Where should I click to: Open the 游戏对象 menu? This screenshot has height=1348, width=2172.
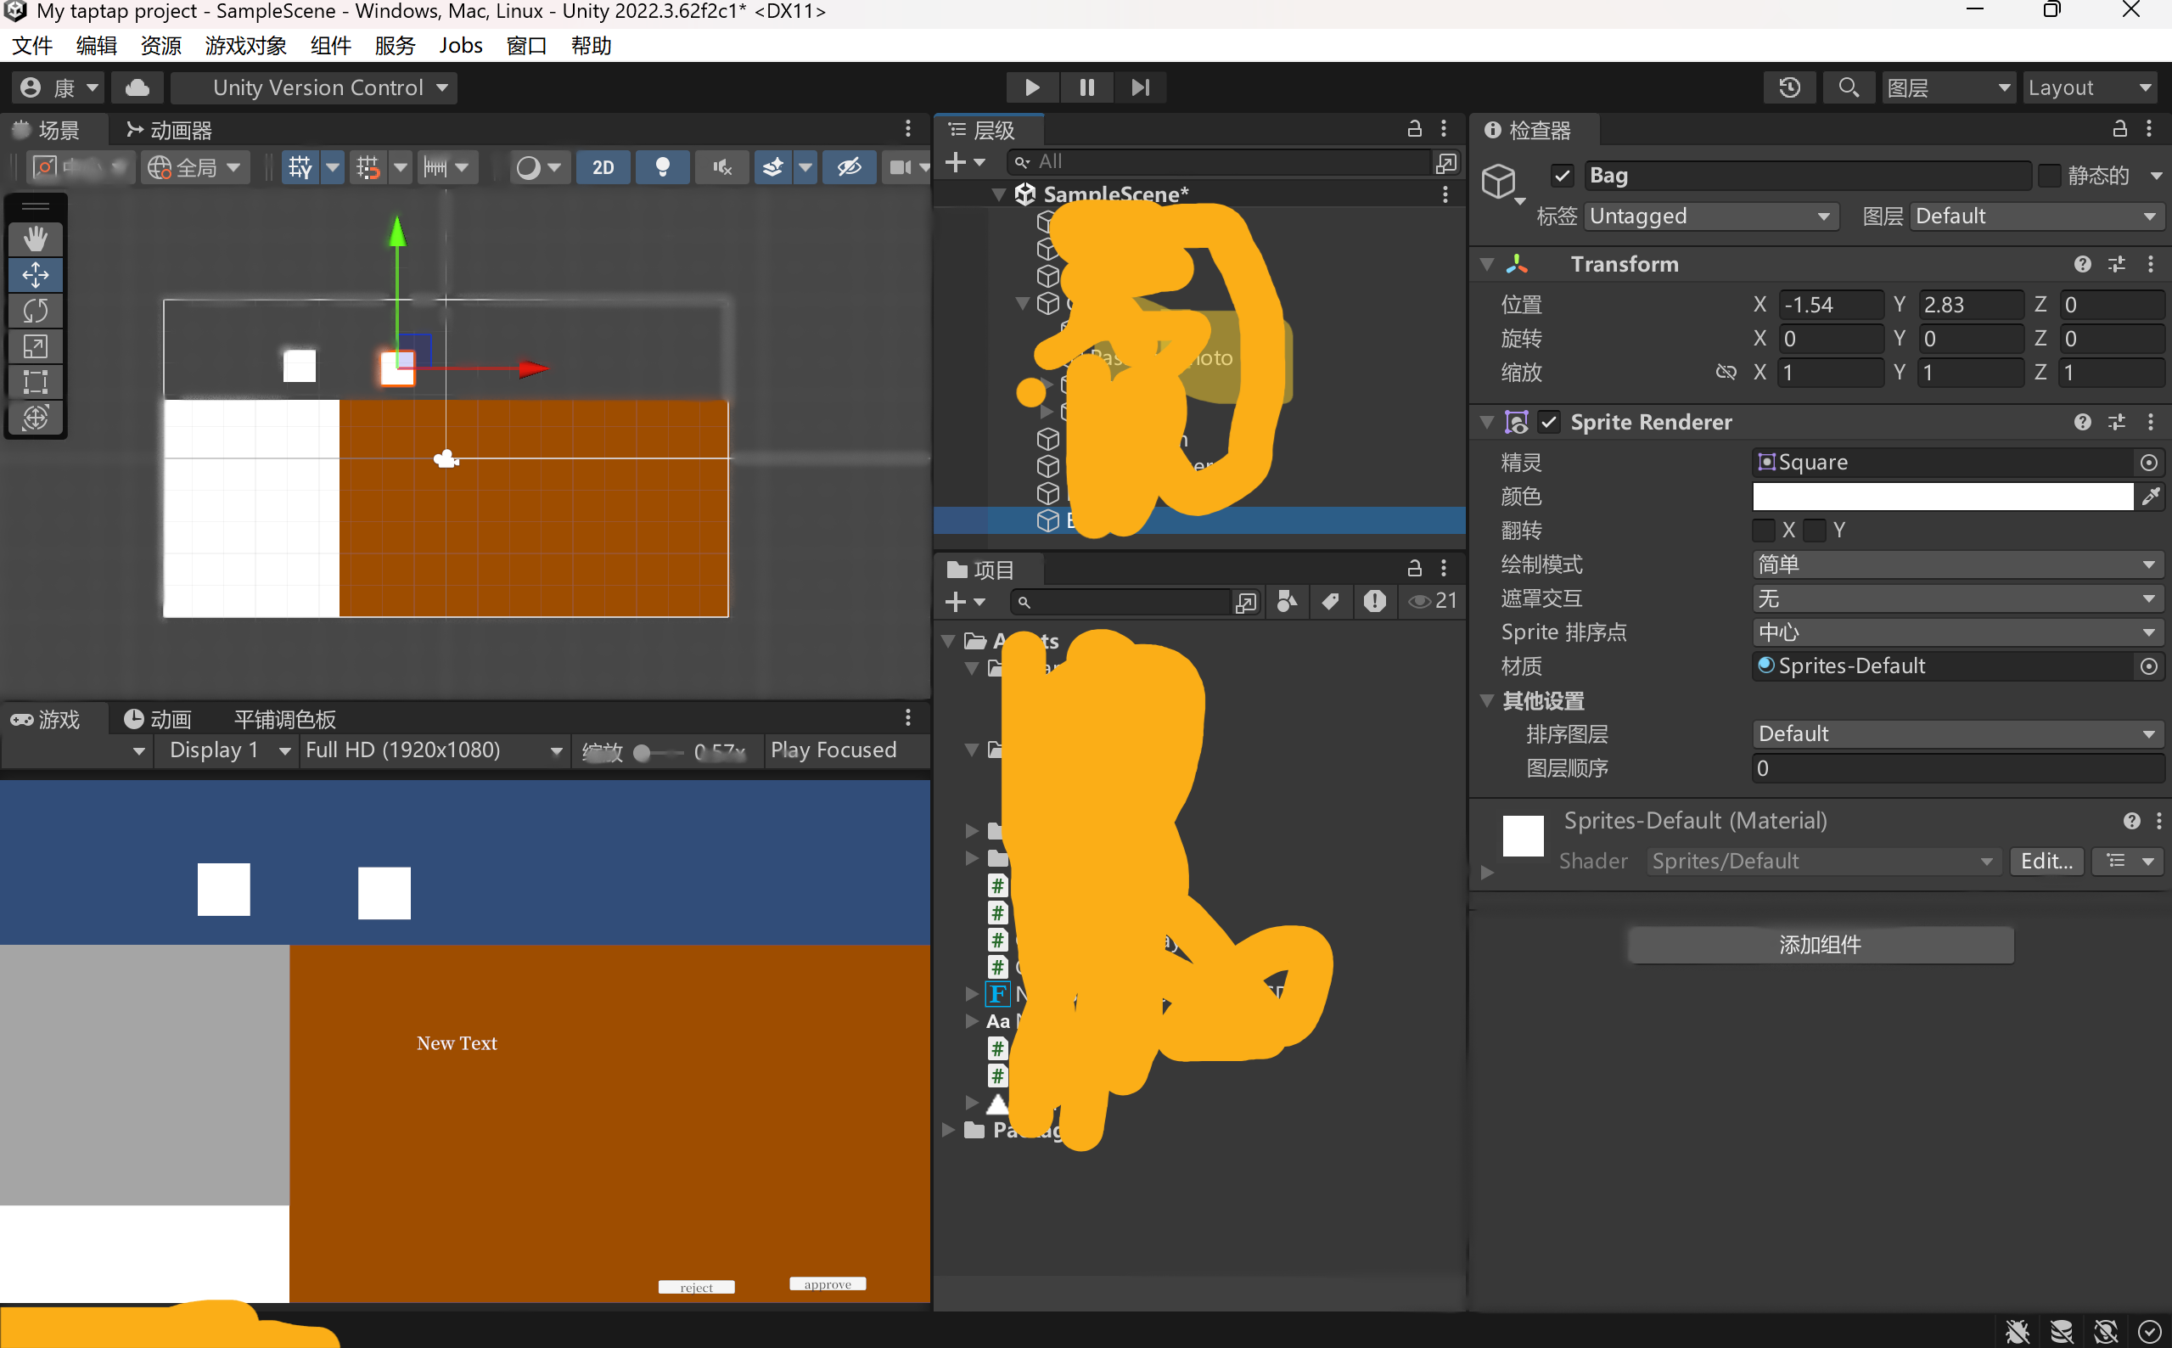tap(245, 46)
